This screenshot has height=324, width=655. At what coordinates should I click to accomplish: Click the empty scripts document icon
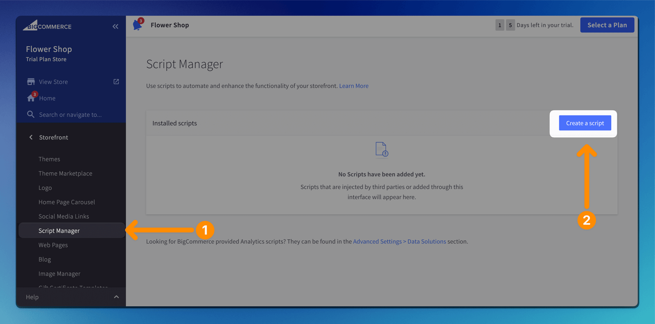pyautogui.click(x=382, y=150)
